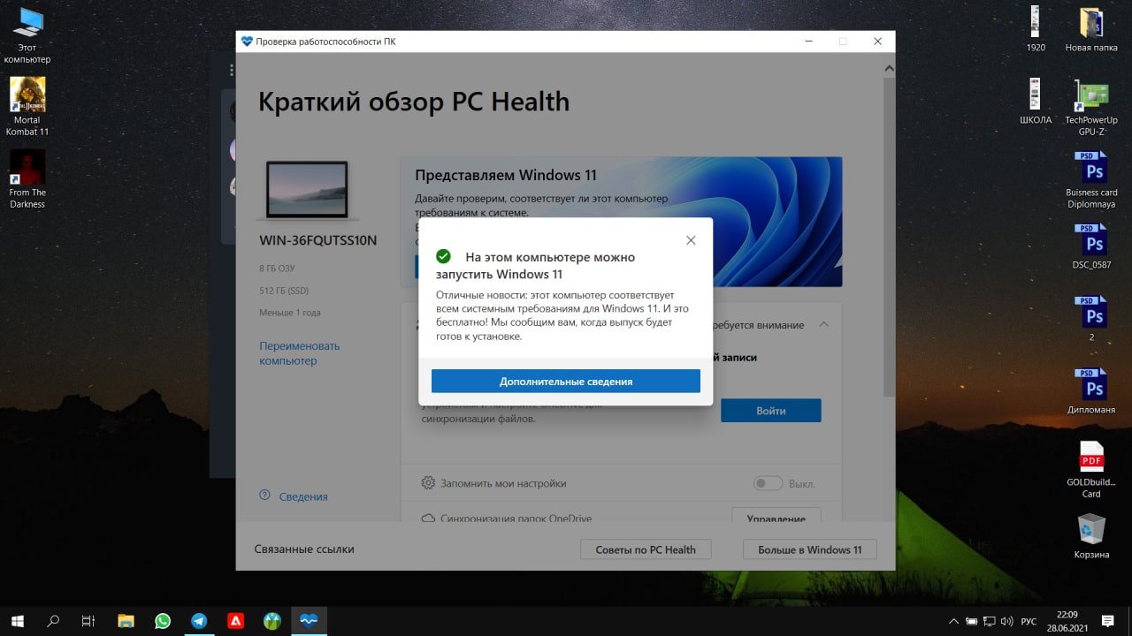This screenshot has height=636, width=1132.
Task: Click the PC Health Check taskbar icon
Action: tap(309, 621)
